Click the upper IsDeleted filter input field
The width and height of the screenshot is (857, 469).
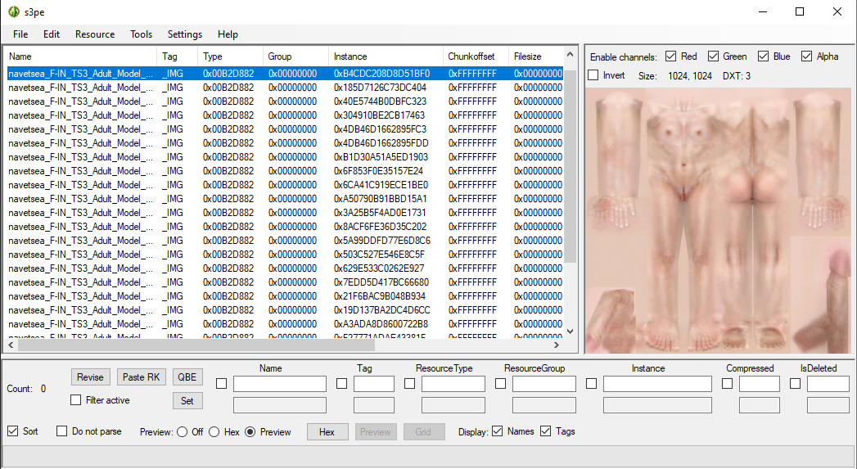pyautogui.click(x=828, y=384)
